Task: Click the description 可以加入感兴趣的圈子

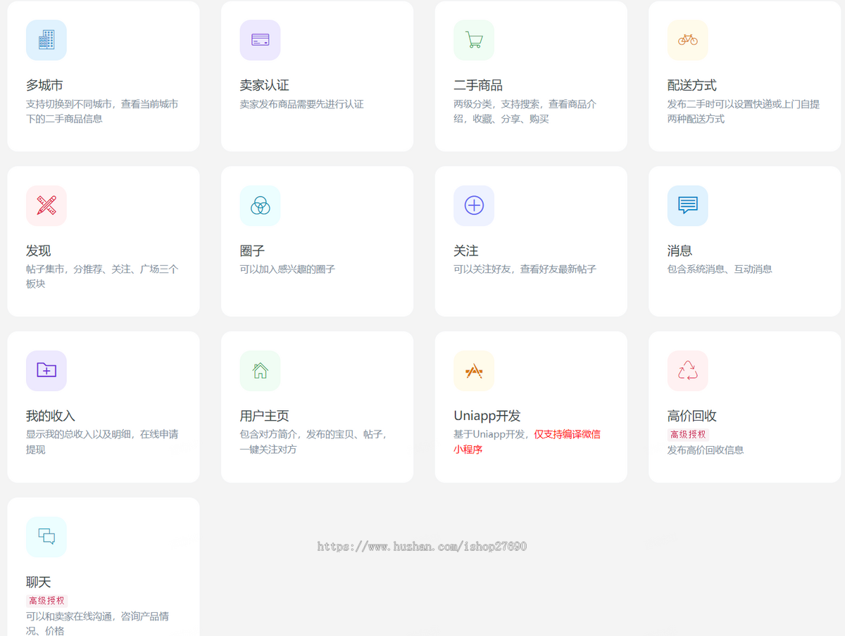Action: [x=287, y=269]
